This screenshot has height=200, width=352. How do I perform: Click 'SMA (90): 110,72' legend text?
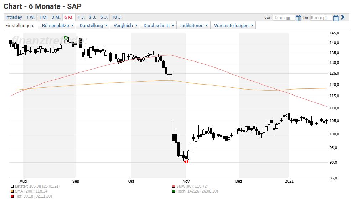click(191, 187)
